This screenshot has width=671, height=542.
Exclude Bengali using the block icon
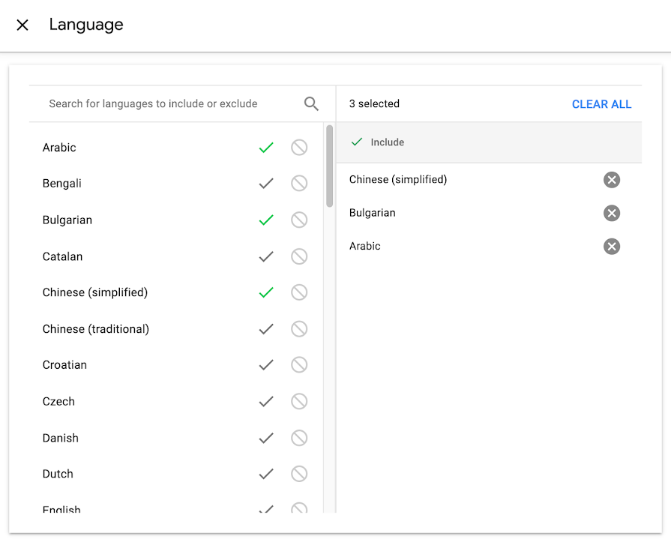pyautogui.click(x=299, y=184)
